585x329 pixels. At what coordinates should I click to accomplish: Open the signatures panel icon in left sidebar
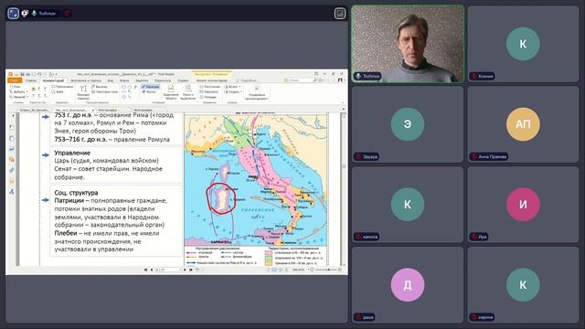click(12, 192)
